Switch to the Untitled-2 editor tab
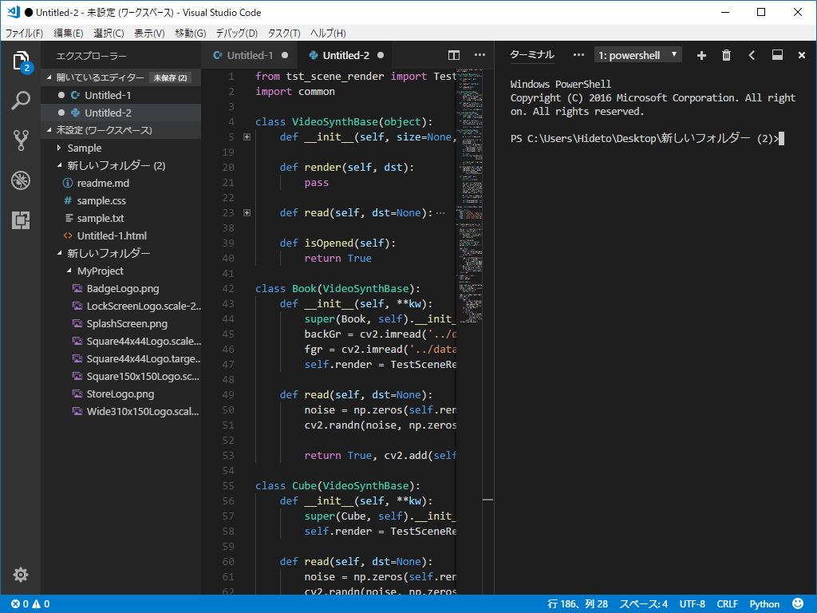The image size is (817, 613). tap(345, 55)
